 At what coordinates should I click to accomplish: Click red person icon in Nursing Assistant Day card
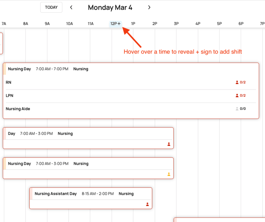point(148,204)
